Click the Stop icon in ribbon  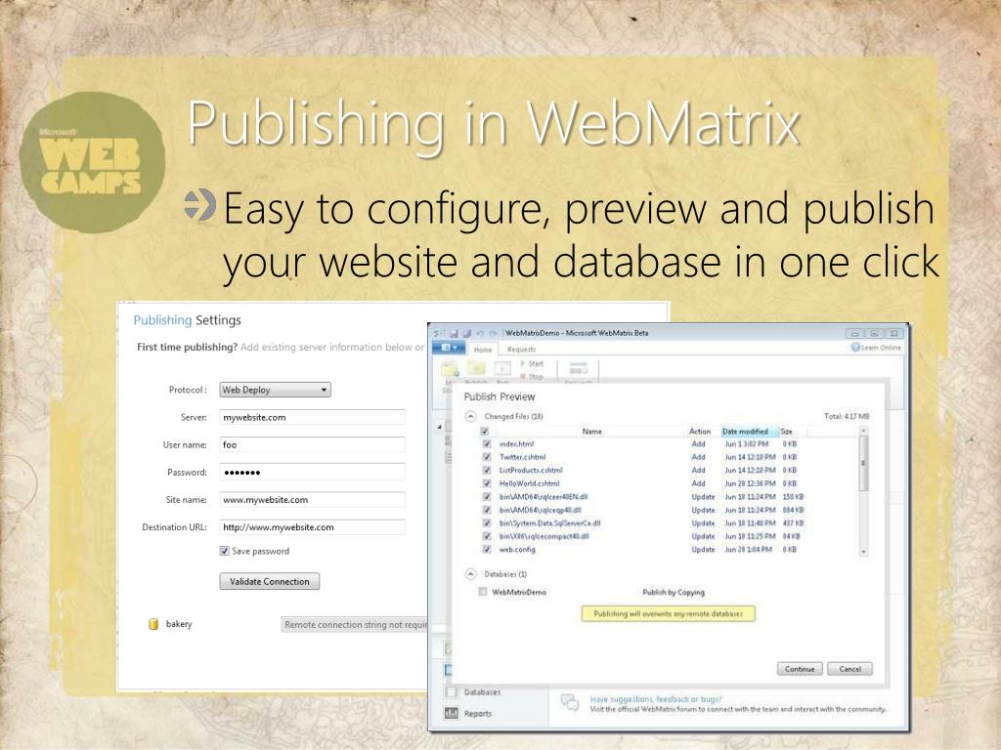(x=523, y=376)
